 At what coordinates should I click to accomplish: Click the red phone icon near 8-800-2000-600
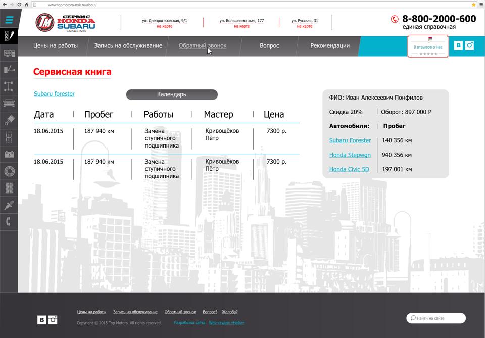395,19
